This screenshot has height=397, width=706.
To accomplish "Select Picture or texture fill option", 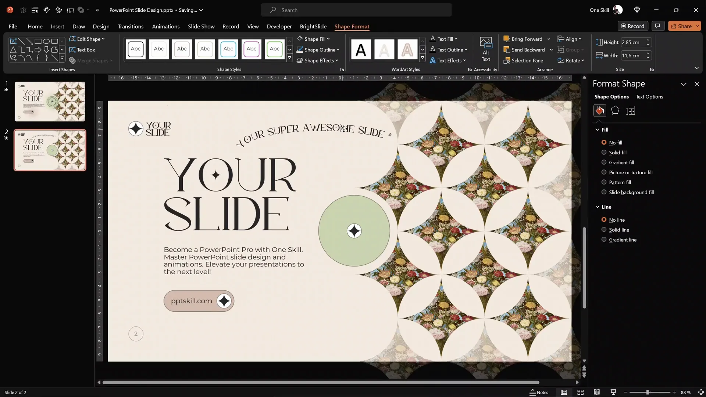I will (x=604, y=172).
